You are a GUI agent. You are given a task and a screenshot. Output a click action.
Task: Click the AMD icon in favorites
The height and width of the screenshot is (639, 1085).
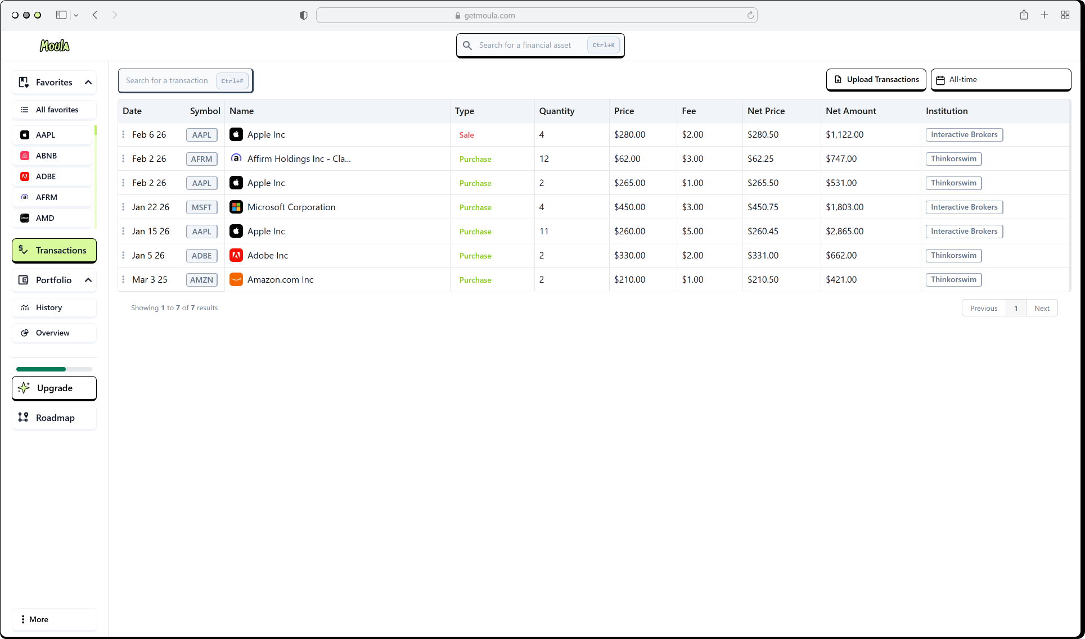click(x=25, y=218)
